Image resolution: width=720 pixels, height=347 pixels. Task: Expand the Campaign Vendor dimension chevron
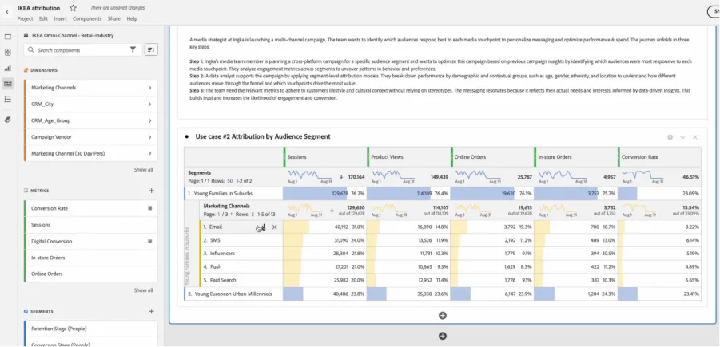click(149, 137)
